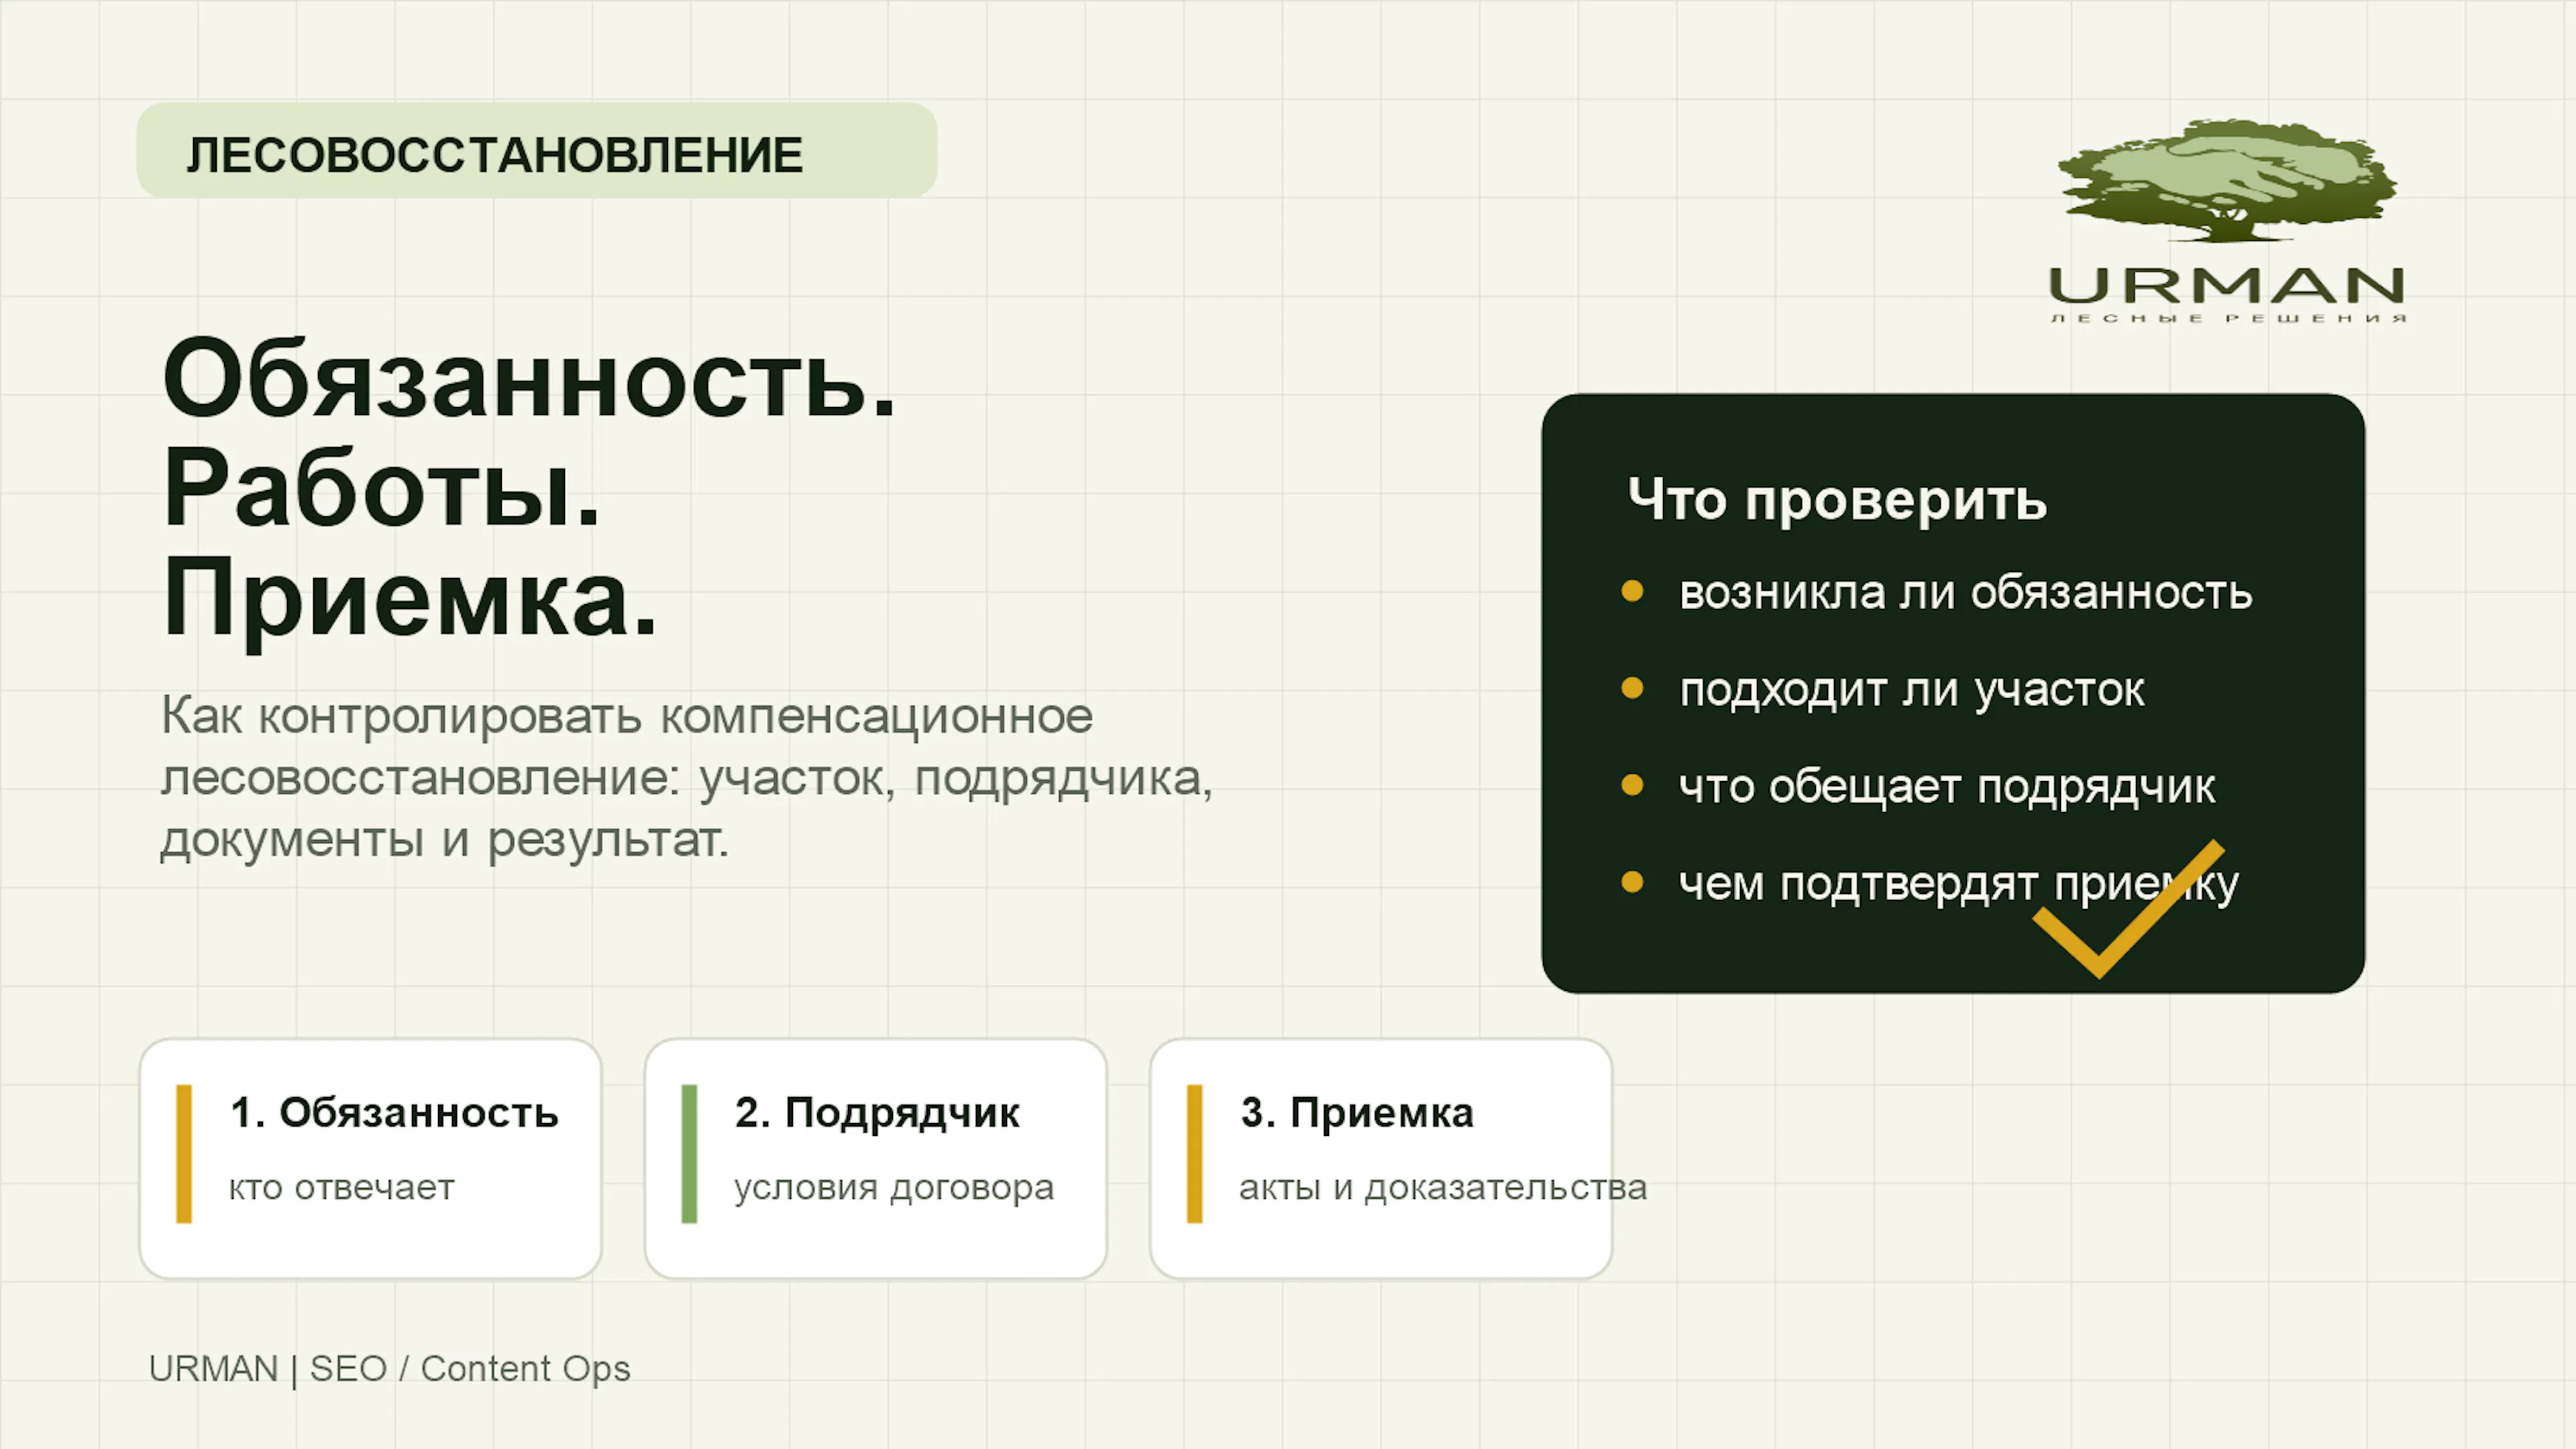Click the условия договора caption
2576x1449 pixels.
click(894, 1188)
